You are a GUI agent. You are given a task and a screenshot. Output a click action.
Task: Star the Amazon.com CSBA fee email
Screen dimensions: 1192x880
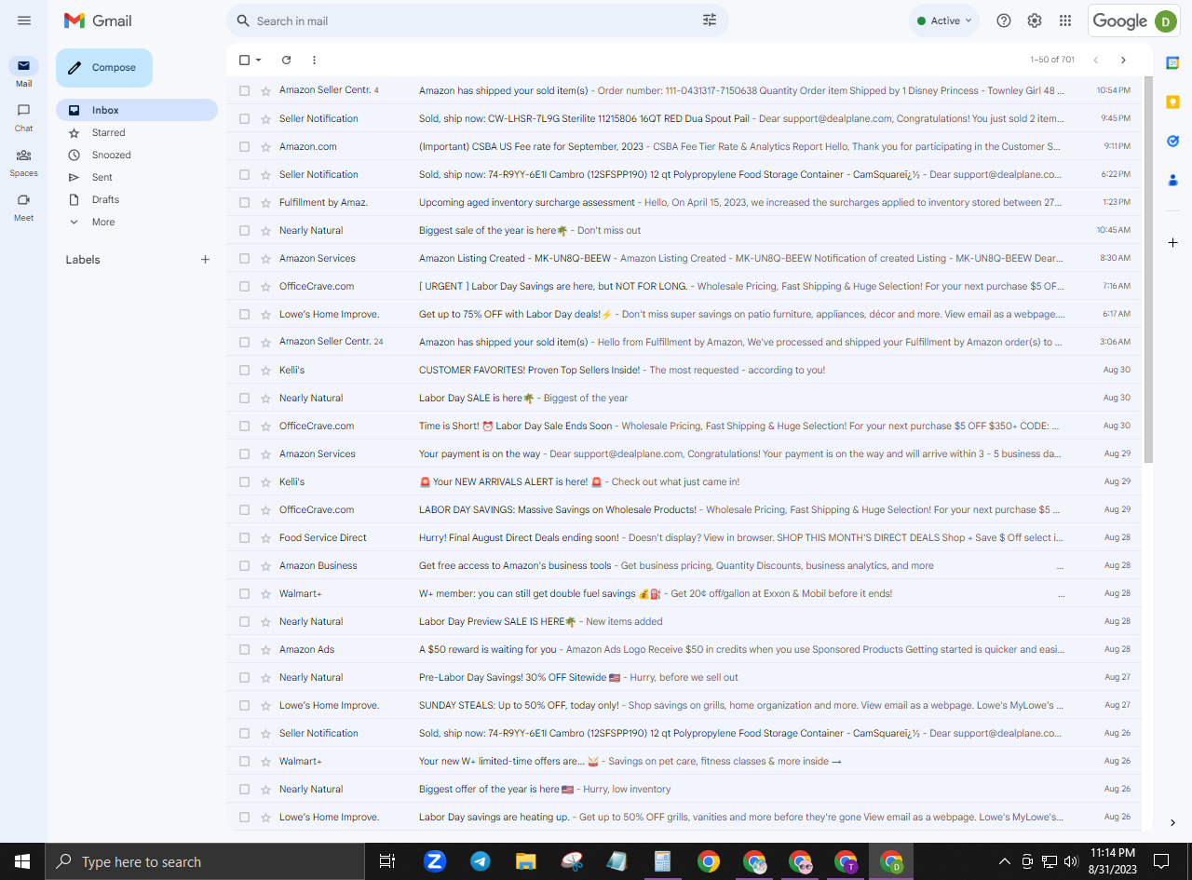(x=265, y=146)
